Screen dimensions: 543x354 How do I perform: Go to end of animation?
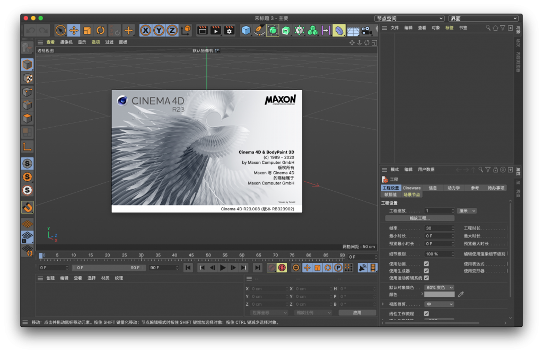click(257, 268)
